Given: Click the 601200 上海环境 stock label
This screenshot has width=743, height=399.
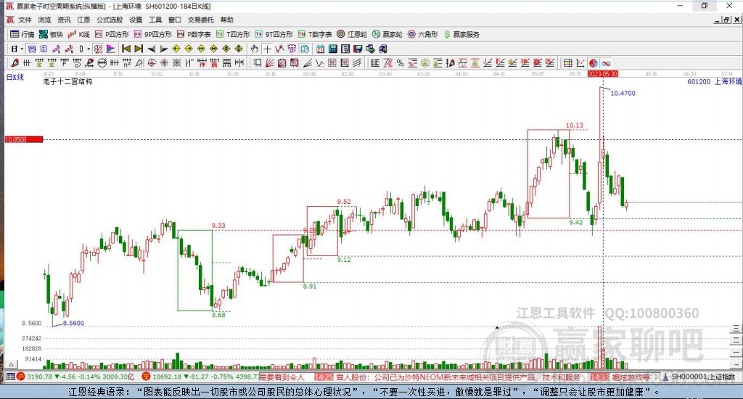Looking at the screenshot, I should pos(714,81).
